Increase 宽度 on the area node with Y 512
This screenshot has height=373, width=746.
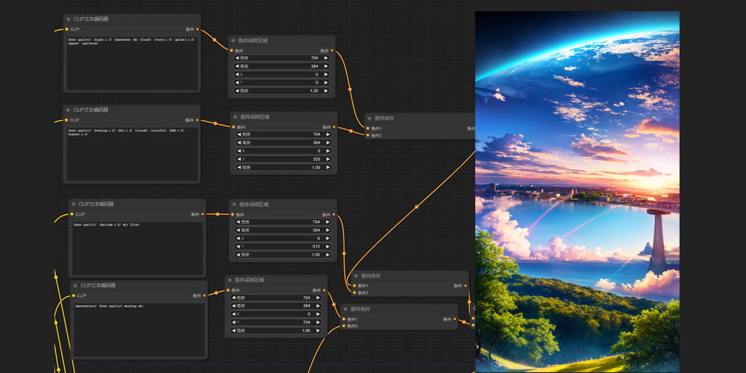327,222
